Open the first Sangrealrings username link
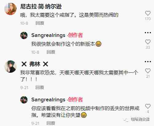154x126 pixels. coord(48,35)
